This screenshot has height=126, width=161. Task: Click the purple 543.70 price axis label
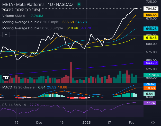pos(151,63)
